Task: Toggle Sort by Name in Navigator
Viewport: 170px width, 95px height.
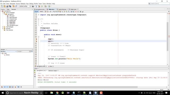Action: pos(18,87)
